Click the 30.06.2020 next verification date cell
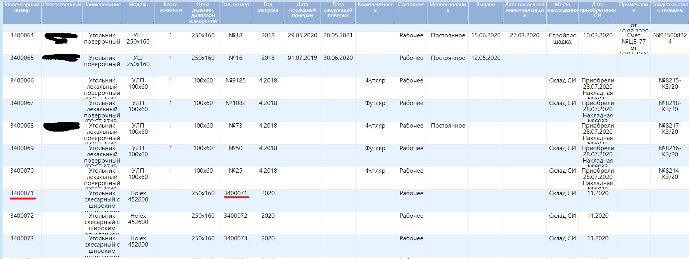Image resolution: width=689 pixels, height=259 pixels. pos(338,58)
